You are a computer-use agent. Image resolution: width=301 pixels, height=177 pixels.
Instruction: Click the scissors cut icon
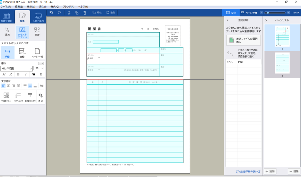click(69, 13)
